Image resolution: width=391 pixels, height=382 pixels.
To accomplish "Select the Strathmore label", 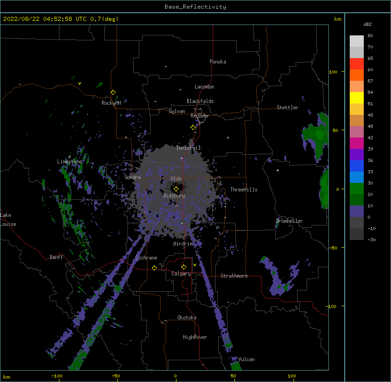I will point(234,276).
